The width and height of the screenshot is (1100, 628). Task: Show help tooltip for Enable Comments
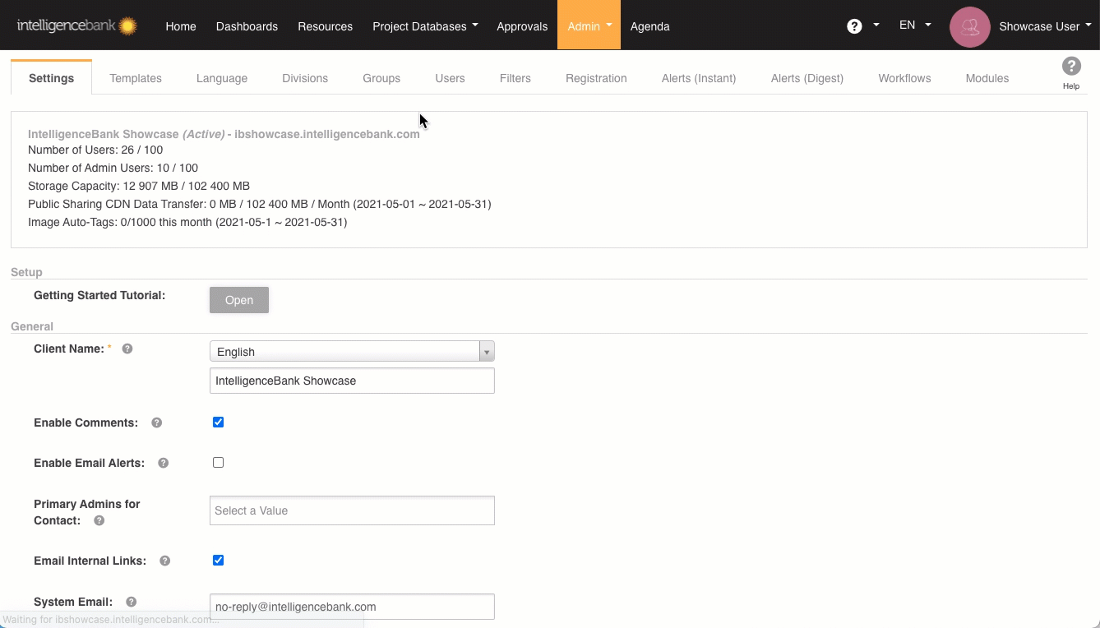point(156,423)
